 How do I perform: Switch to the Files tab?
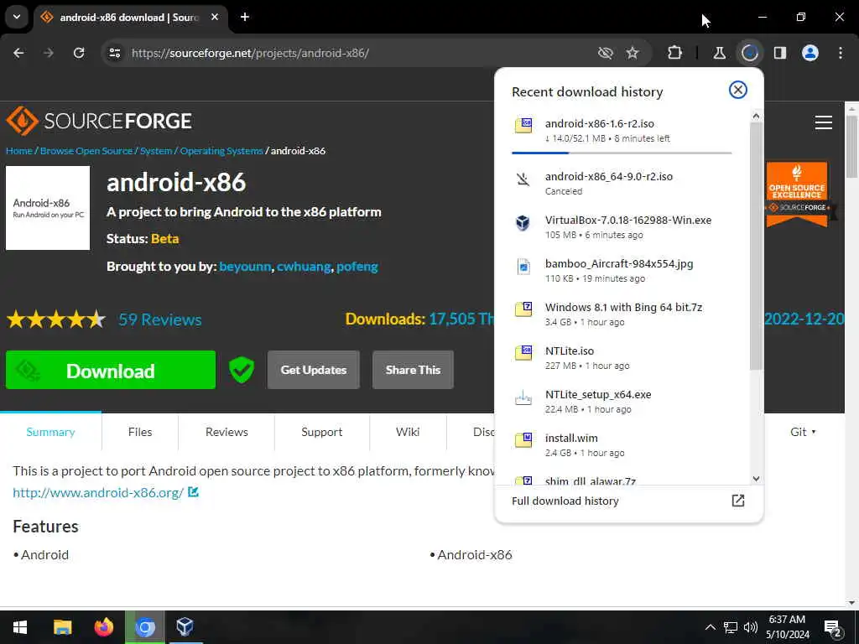coord(140,432)
